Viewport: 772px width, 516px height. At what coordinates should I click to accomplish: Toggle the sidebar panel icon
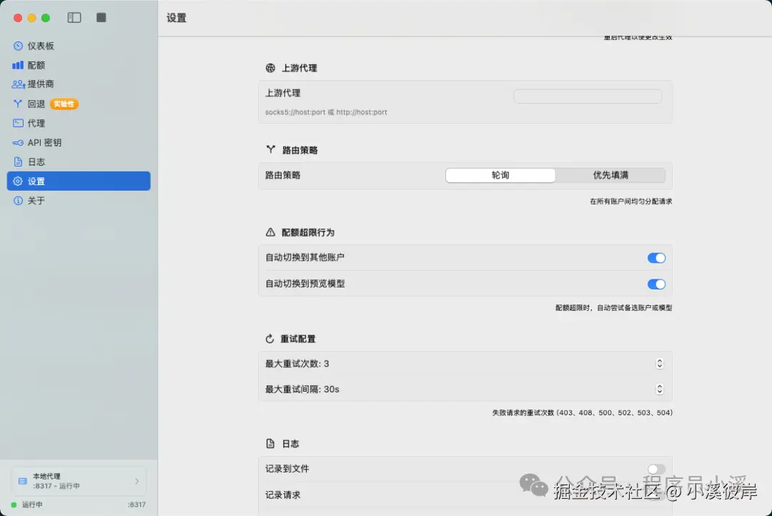tap(74, 18)
